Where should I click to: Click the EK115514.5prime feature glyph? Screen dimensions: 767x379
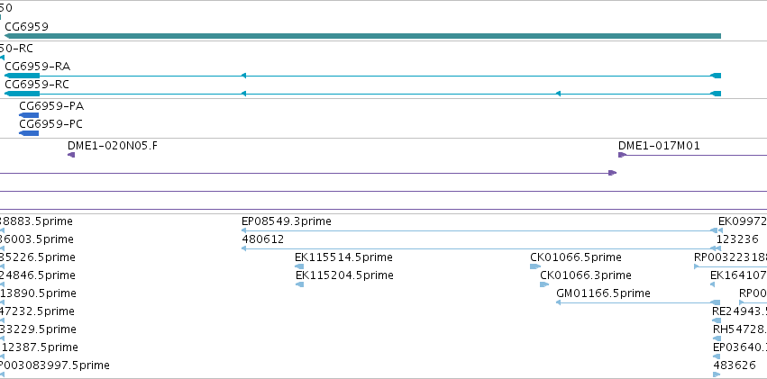click(x=299, y=266)
